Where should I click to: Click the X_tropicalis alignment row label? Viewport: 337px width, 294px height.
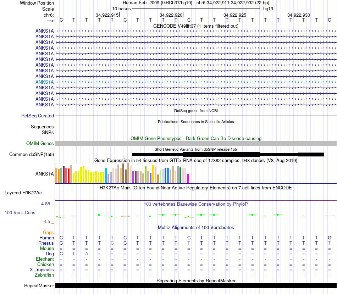(42, 270)
